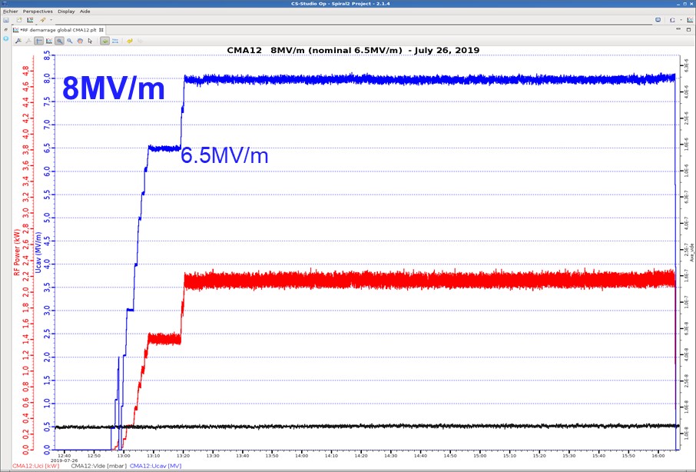Open the Perspectives menu
This screenshot has height=472, width=696.
(x=38, y=11)
